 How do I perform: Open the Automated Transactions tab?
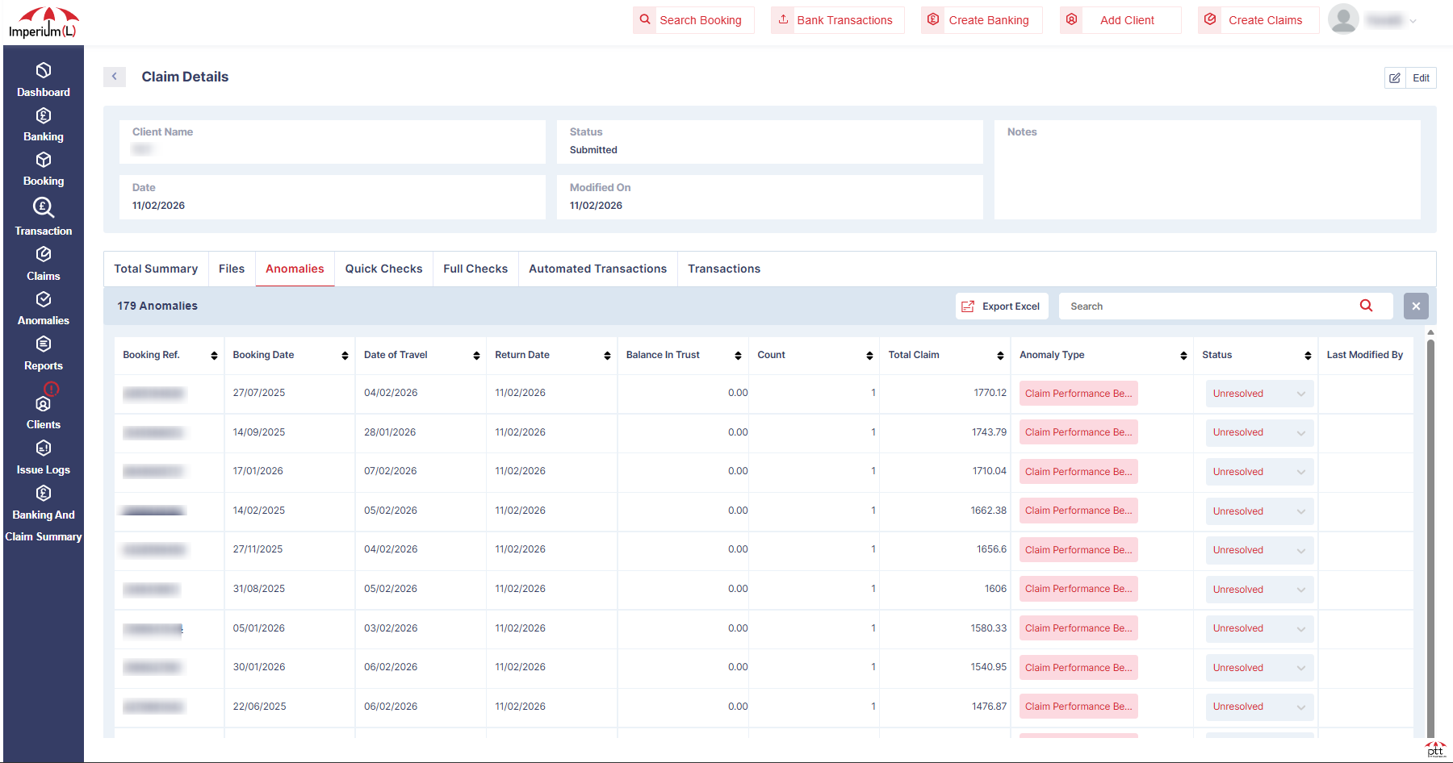(597, 269)
